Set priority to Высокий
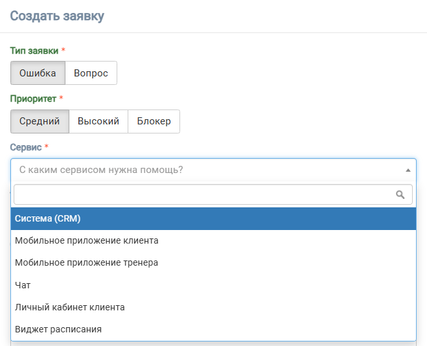Image resolution: width=427 pixels, height=346 pixels. [x=98, y=121]
